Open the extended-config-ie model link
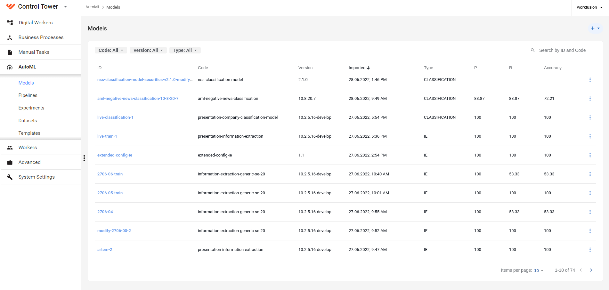This screenshot has width=609, height=290. point(115,155)
